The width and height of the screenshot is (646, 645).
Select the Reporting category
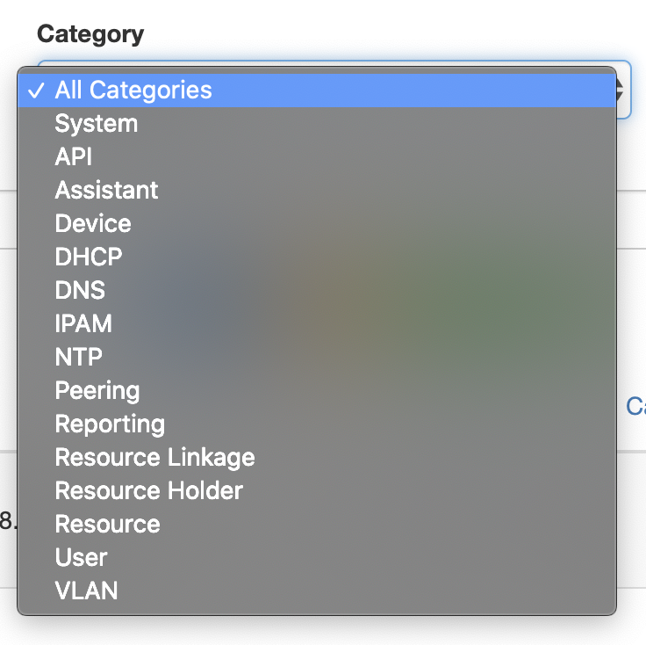point(110,424)
